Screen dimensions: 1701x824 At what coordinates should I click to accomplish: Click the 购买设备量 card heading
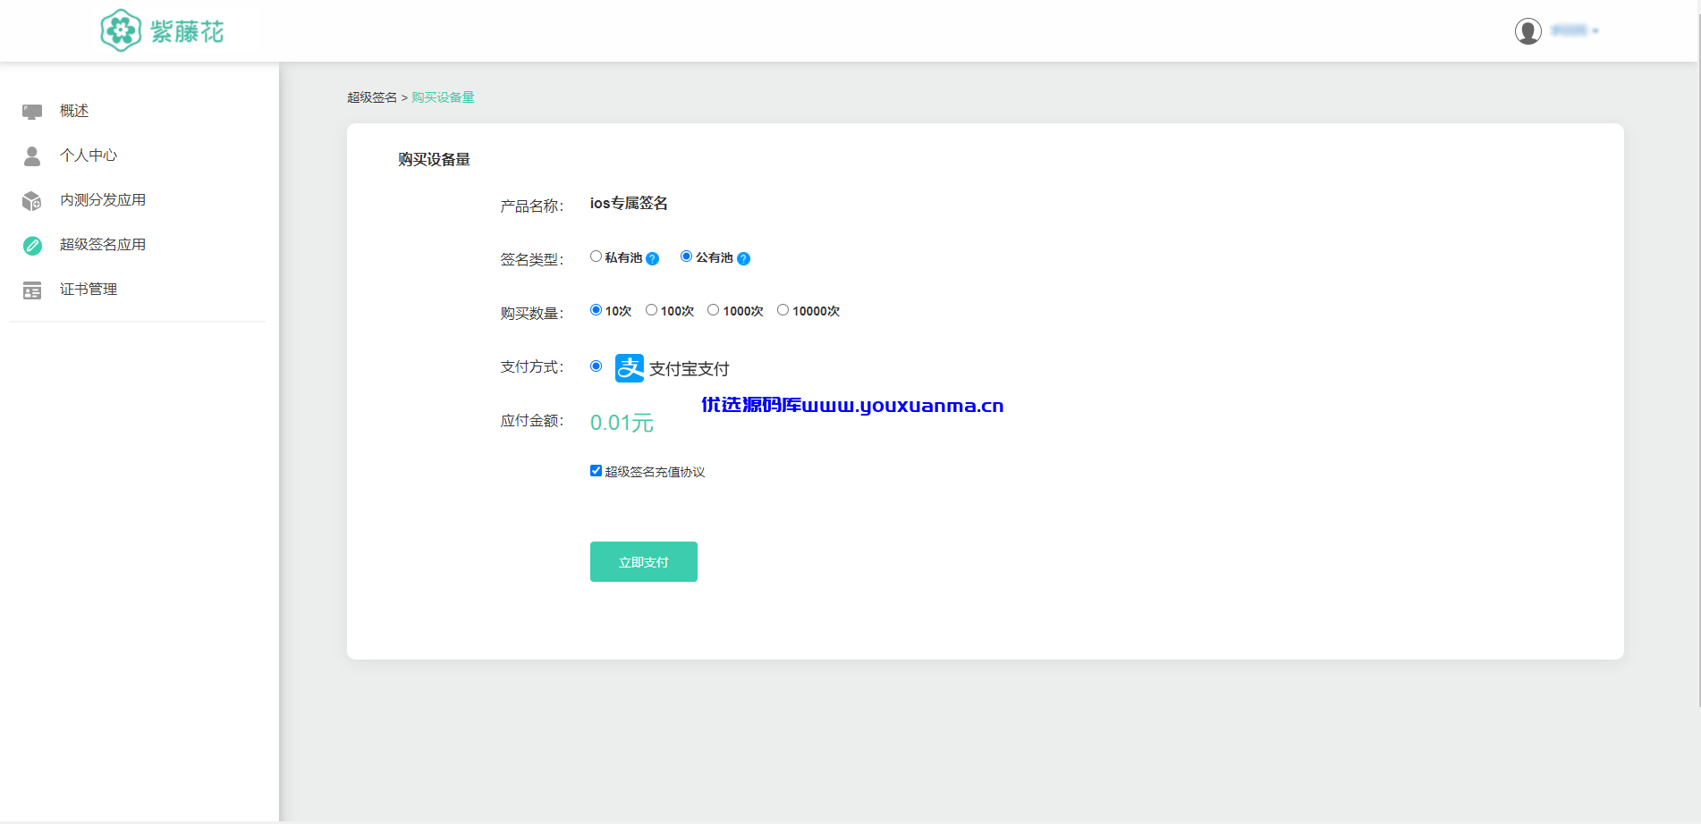(434, 159)
